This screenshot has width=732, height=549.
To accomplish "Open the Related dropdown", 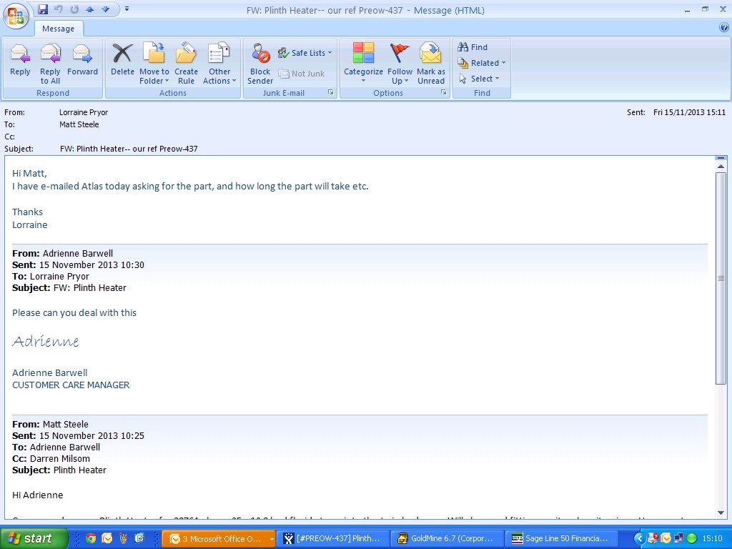I will click(x=481, y=63).
